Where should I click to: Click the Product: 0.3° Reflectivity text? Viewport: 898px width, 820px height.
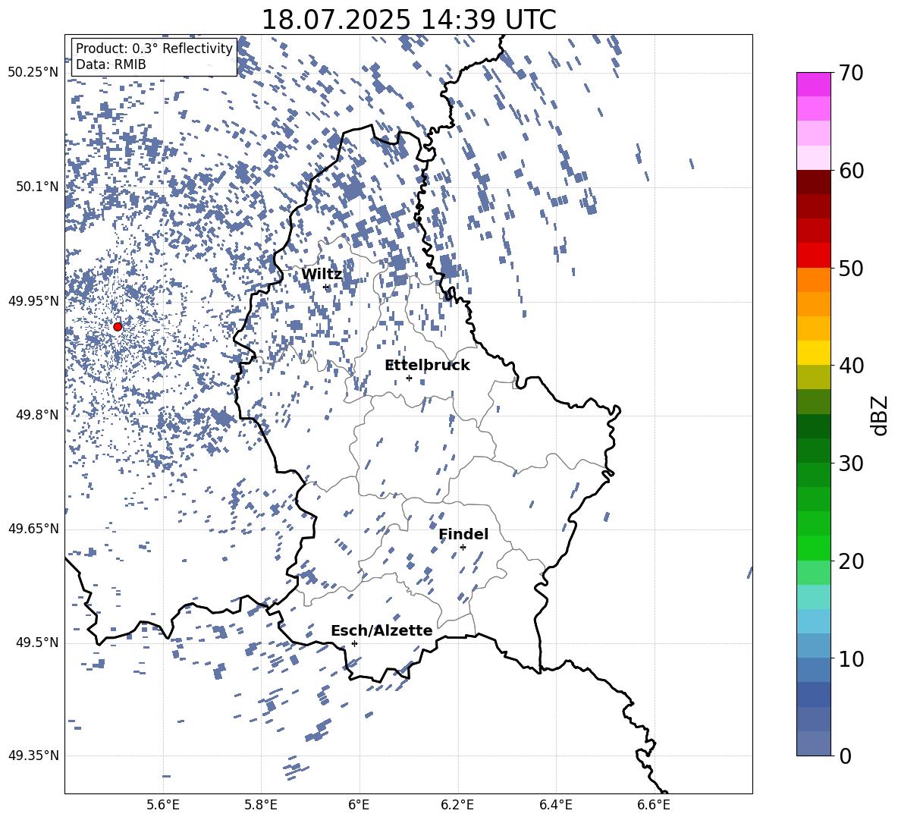pyautogui.click(x=154, y=49)
